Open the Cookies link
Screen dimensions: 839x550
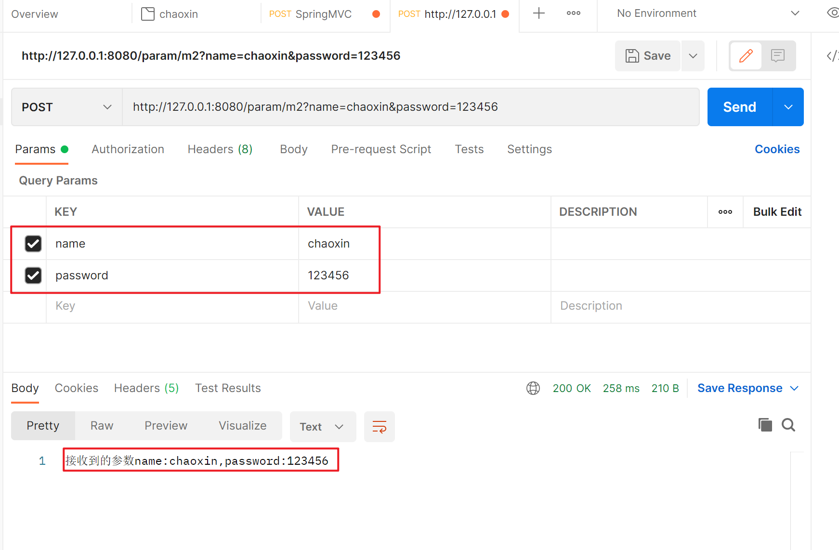pyautogui.click(x=777, y=149)
